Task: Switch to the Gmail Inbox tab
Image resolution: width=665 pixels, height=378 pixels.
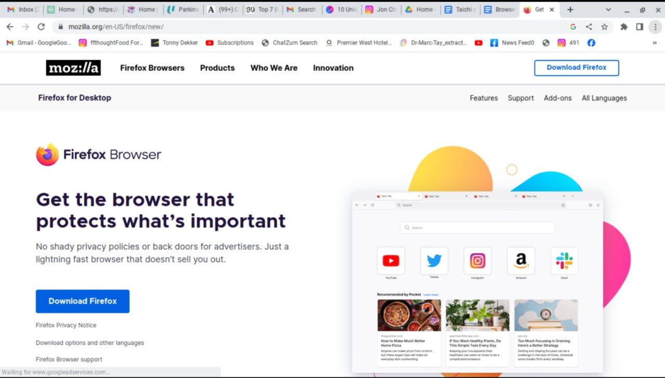Action: click(x=23, y=9)
